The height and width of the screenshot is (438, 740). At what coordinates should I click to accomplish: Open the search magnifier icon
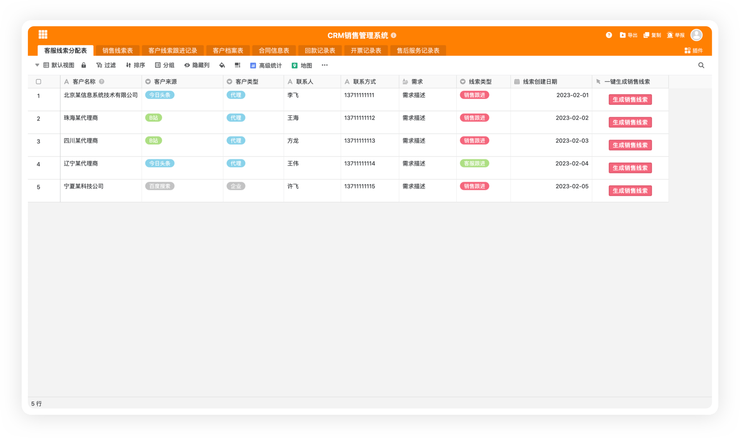(x=701, y=65)
